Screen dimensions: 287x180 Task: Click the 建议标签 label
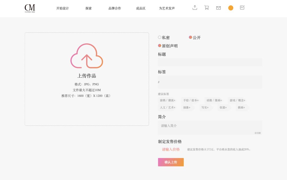pyautogui.click(x=163, y=94)
